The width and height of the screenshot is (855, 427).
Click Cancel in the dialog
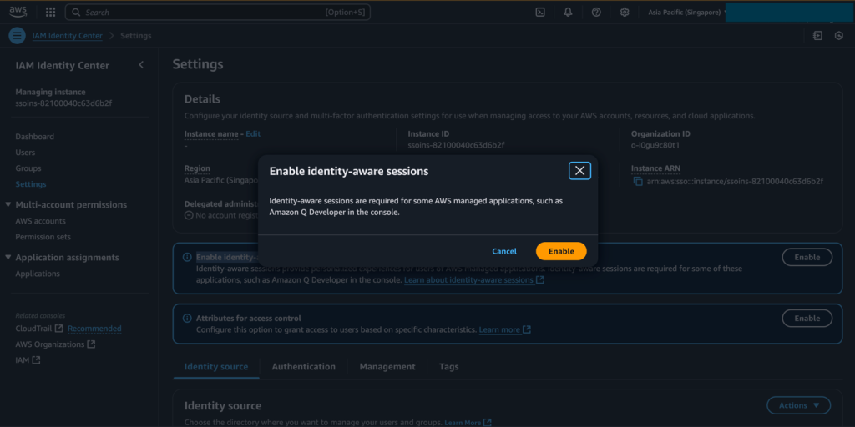click(504, 251)
